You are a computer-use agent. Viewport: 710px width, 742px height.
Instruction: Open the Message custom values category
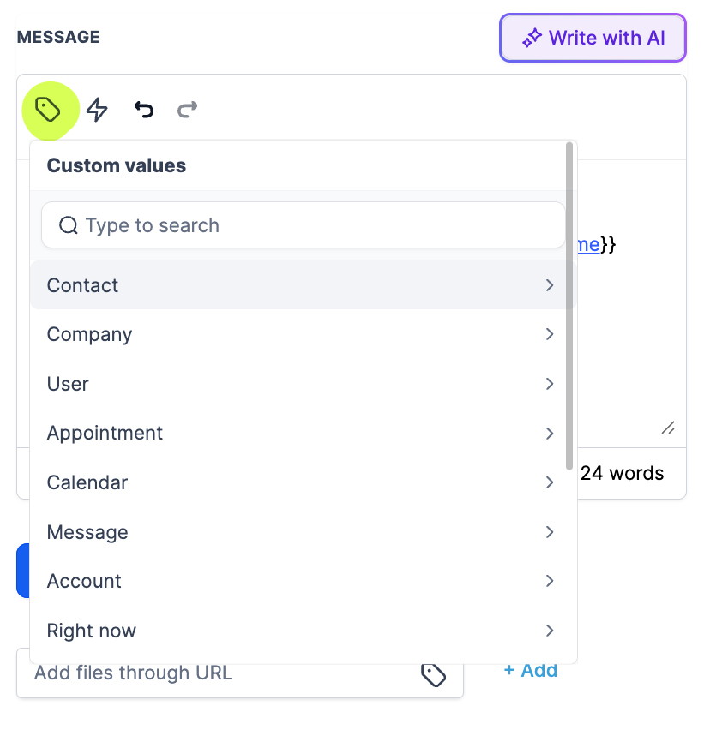(299, 532)
